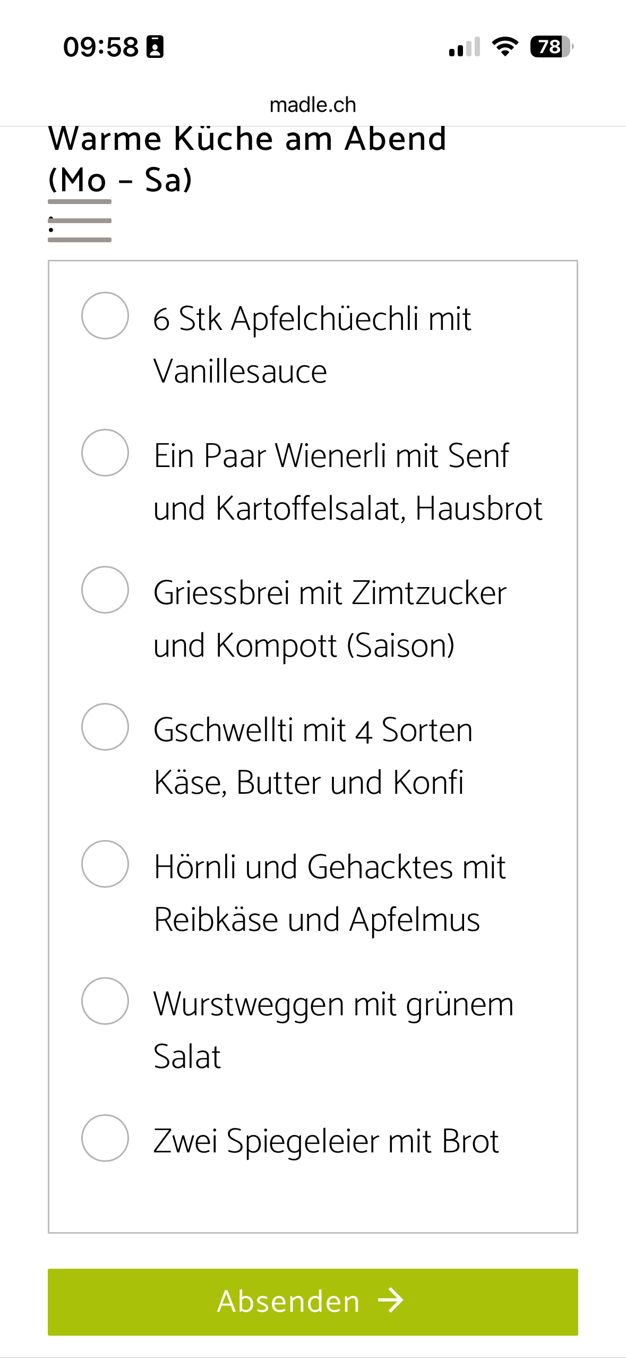Tap the 09:58 clock display
This screenshot has height=1358, width=626.
101,48
